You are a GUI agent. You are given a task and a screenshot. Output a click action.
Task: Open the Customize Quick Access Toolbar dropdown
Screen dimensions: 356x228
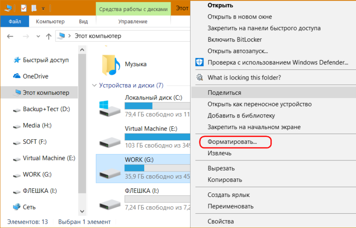coord(43,9)
